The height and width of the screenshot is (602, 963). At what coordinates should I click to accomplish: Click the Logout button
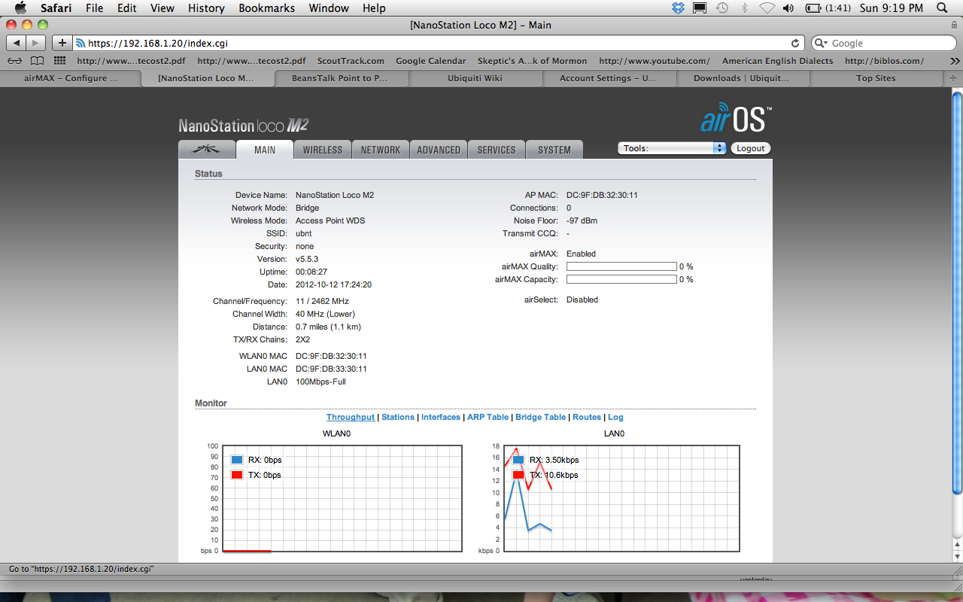[751, 148]
